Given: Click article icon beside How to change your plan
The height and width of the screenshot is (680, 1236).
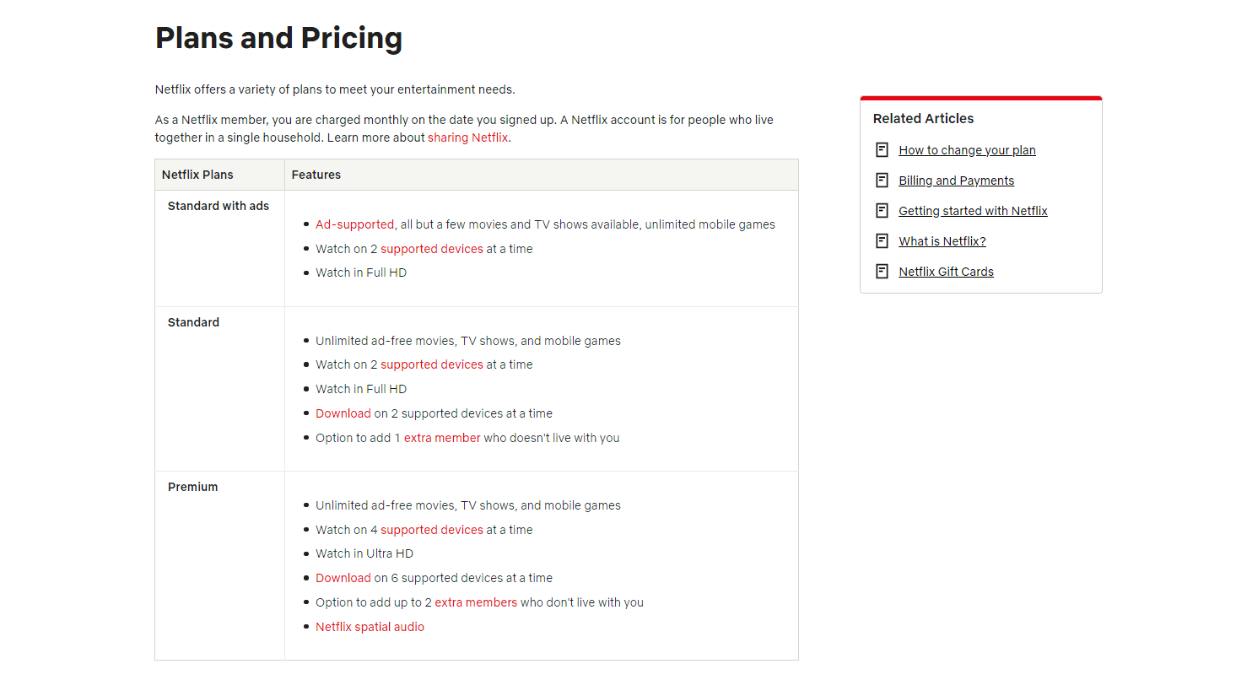Looking at the screenshot, I should (882, 149).
